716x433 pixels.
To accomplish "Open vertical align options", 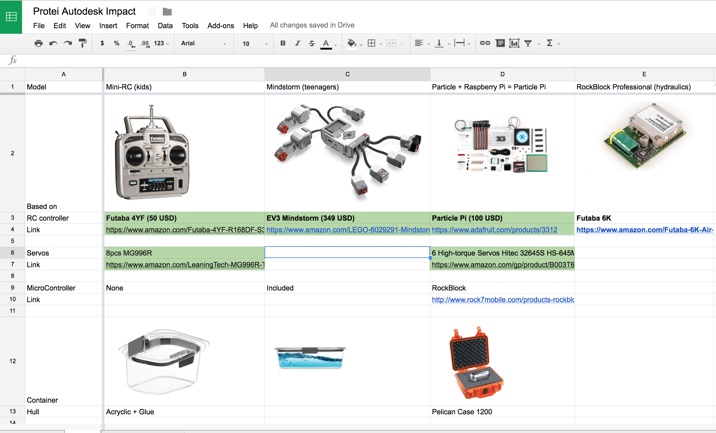I will point(439,43).
